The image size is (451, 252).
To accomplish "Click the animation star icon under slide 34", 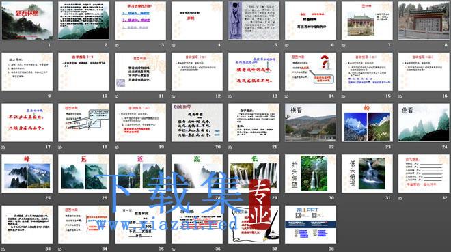I will (60, 249).
